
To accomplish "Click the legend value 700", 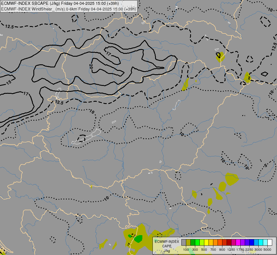I will click(213, 250).
